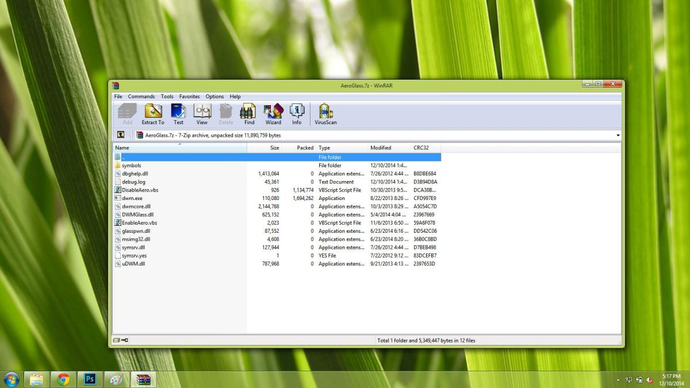The image size is (690, 388).
Task: Sort by the Name column header
Action: [x=180, y=148]
